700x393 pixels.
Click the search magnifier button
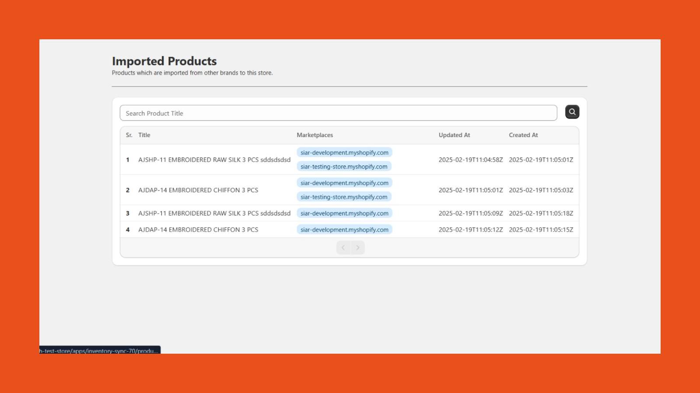(x=572, y=112)
